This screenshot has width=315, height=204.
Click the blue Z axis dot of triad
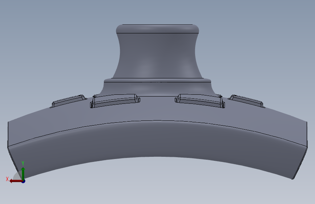pyautogui.click(x=24, y=181)
